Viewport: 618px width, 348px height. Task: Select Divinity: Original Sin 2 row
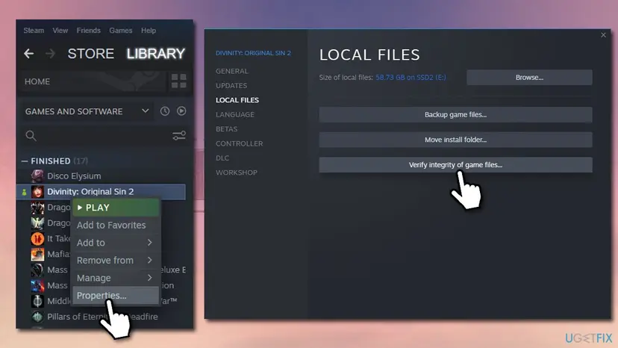102,192
